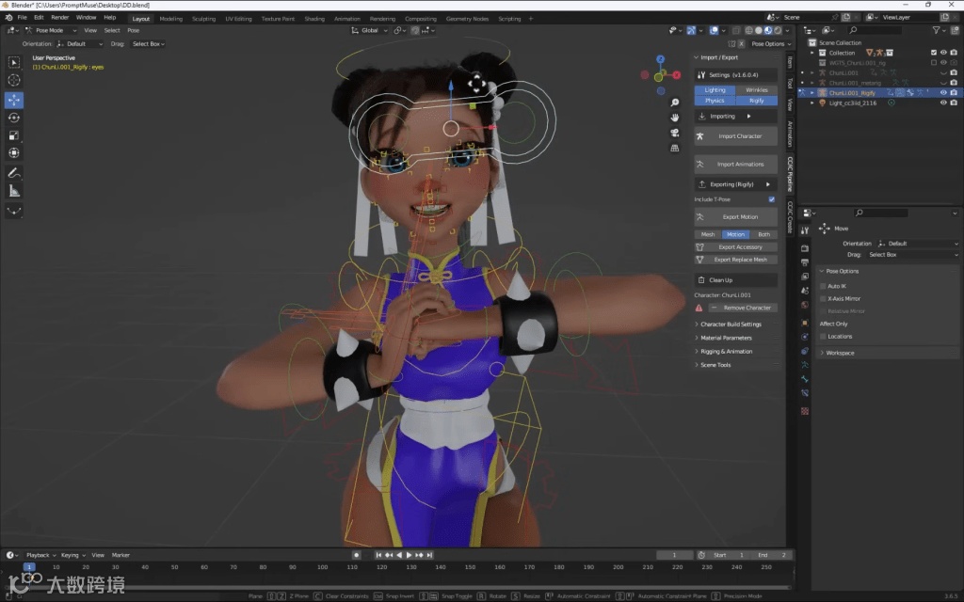Open the Pose menu in viewport header
The height and width of the screenshot is (602, 964).
tap(134, 30)
